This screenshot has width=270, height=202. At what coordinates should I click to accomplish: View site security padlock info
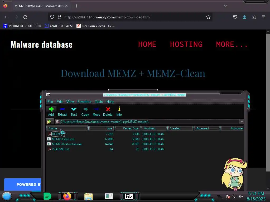pos(60,17)
